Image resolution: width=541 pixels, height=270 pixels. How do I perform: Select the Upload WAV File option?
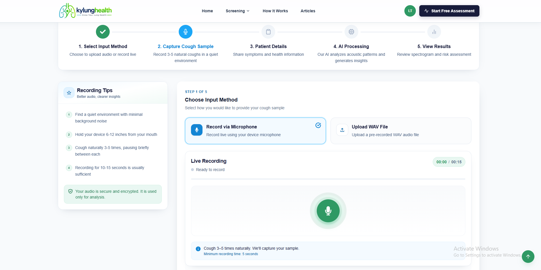[x=401, y=131]
